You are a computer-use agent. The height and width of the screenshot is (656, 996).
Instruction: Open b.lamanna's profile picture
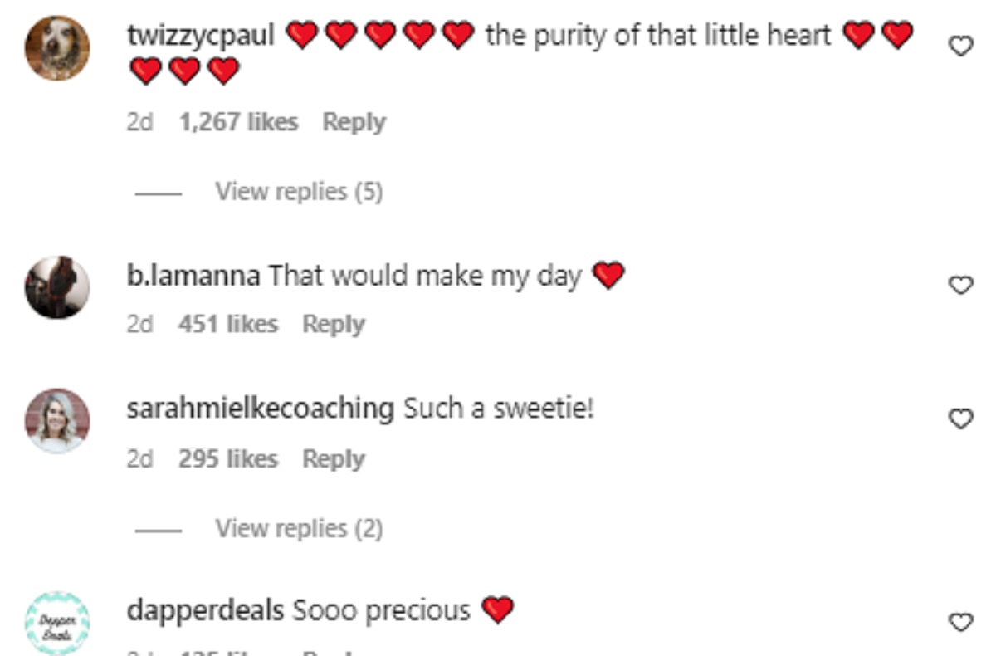pos(57,287)
